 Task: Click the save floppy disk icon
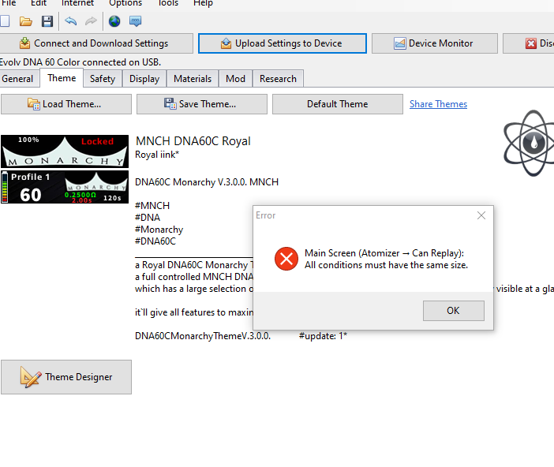pos(47,21)
